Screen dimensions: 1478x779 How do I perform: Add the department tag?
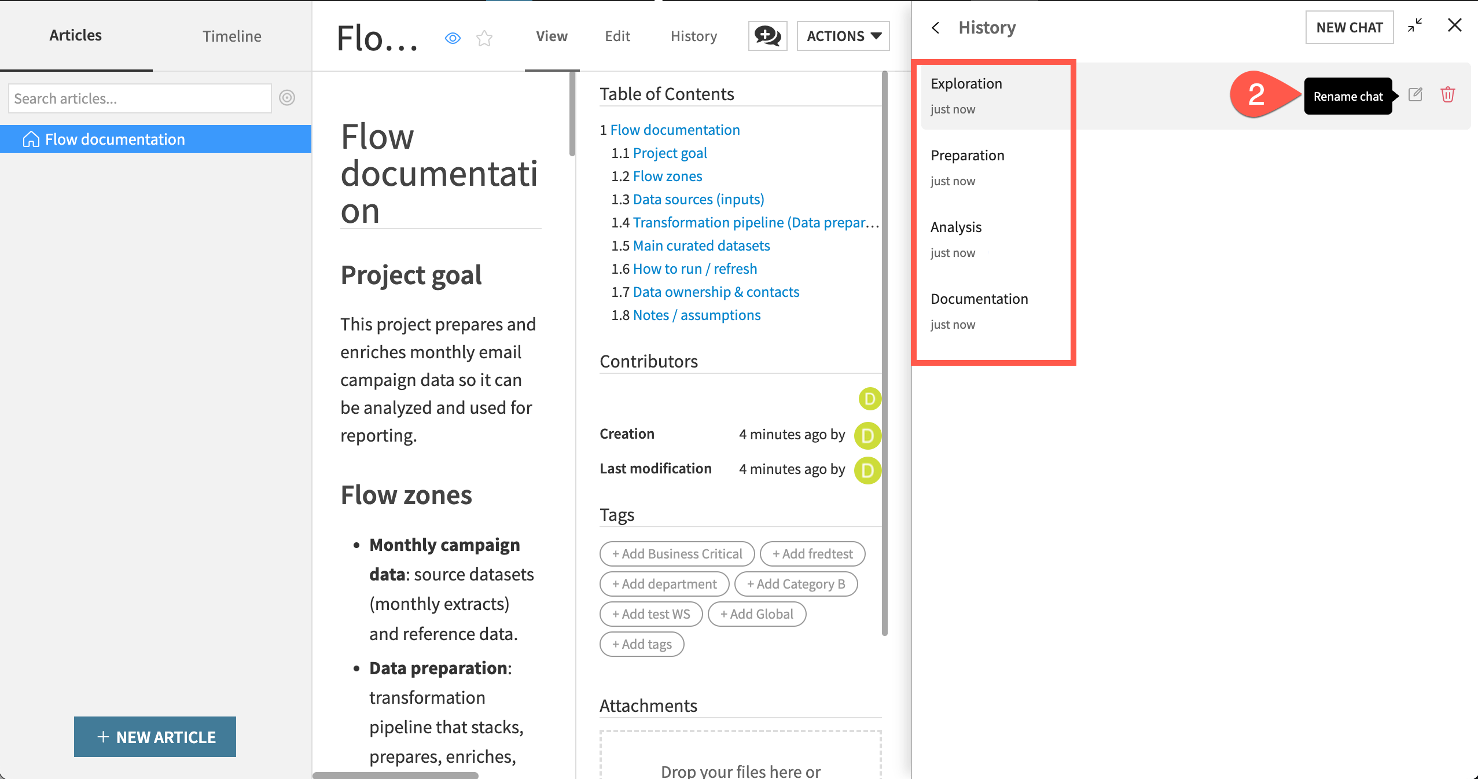664,584
